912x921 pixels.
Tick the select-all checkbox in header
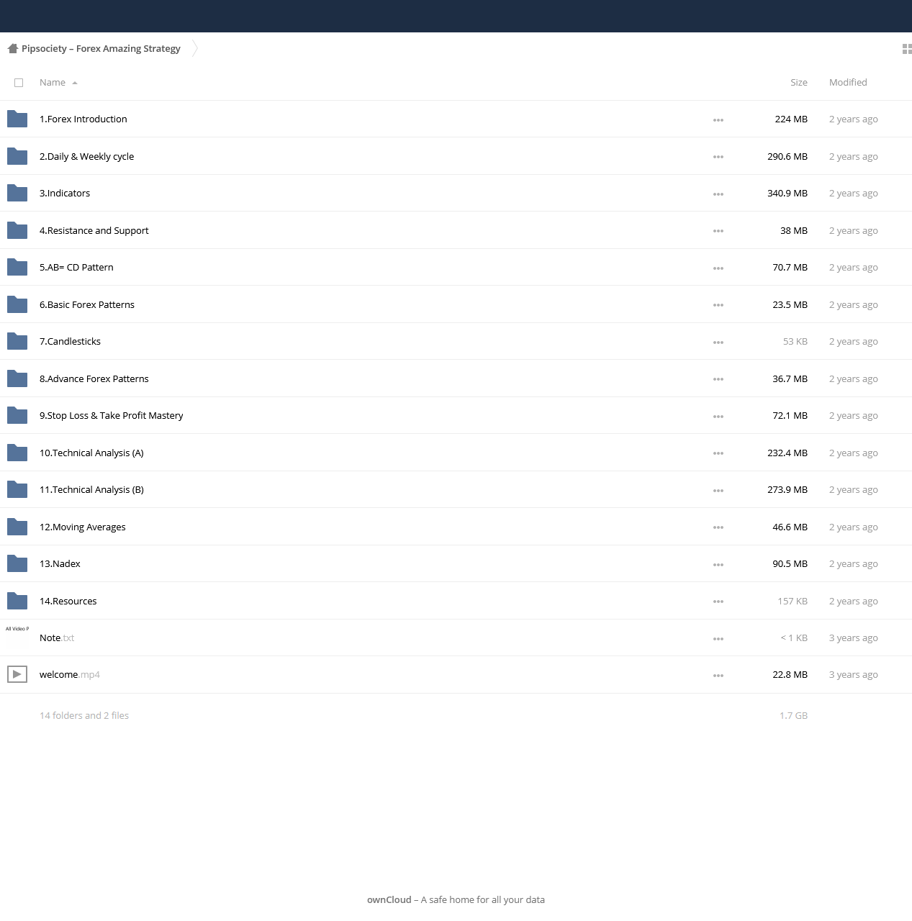click(19, 83)
